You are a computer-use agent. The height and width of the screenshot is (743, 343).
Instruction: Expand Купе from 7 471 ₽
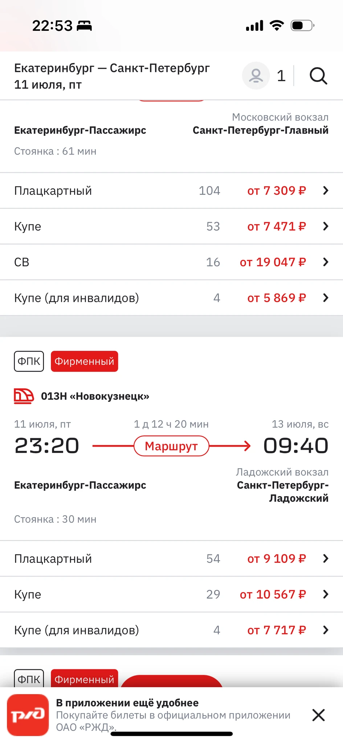[171, 226]
